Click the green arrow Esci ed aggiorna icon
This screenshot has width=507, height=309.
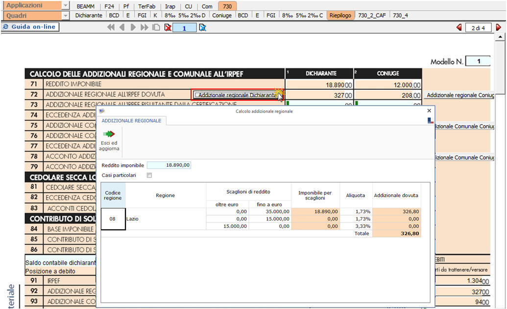[x=109, y=133]
